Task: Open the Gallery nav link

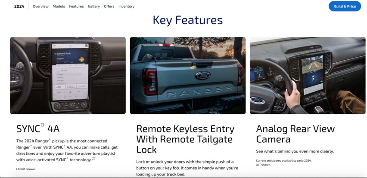Action: pos(94,6)
